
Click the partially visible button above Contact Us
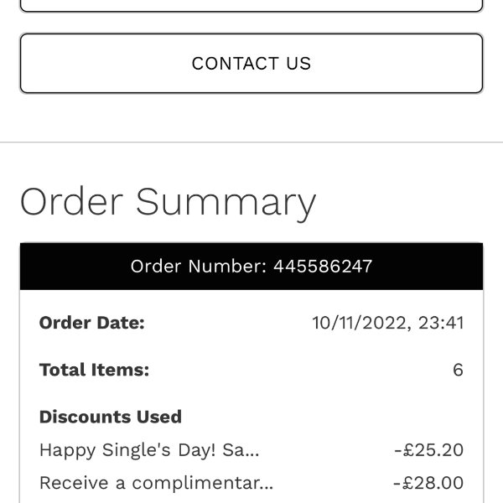tap(251, 6)
